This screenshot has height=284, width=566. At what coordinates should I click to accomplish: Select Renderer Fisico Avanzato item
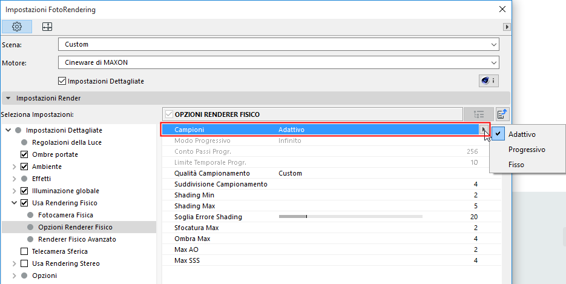click(77, 239)
